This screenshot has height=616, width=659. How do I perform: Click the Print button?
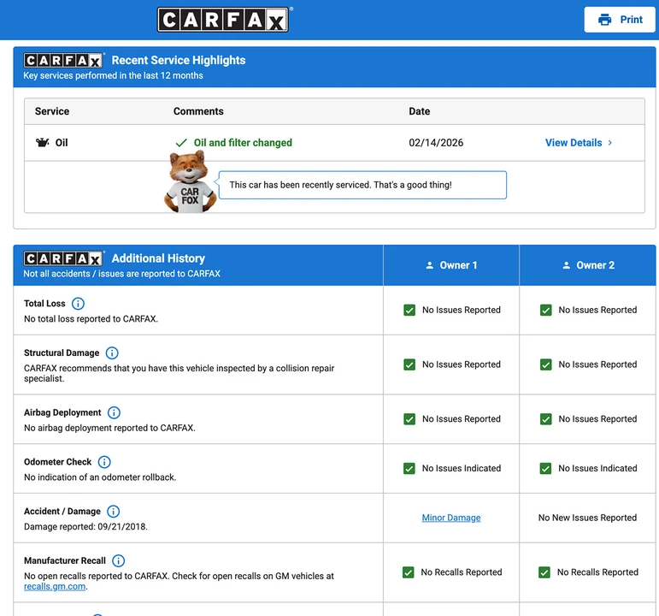click(620, 20)
